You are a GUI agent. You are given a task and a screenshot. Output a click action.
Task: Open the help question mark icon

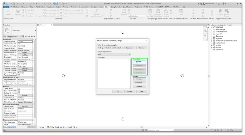[223, 4]
